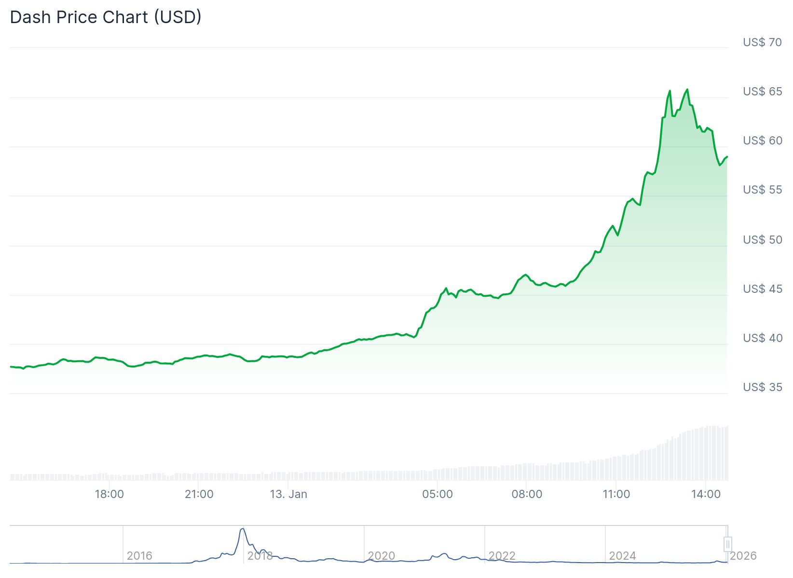Click the 05:00 time axis label

pos(438,494)
